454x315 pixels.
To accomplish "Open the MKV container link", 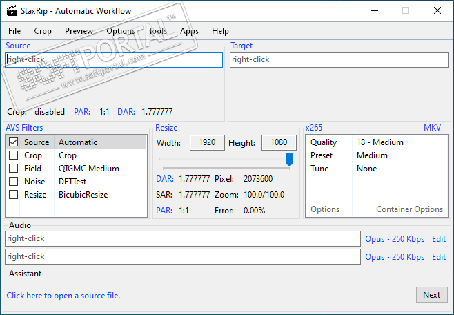I will click(x=433, y=128).
